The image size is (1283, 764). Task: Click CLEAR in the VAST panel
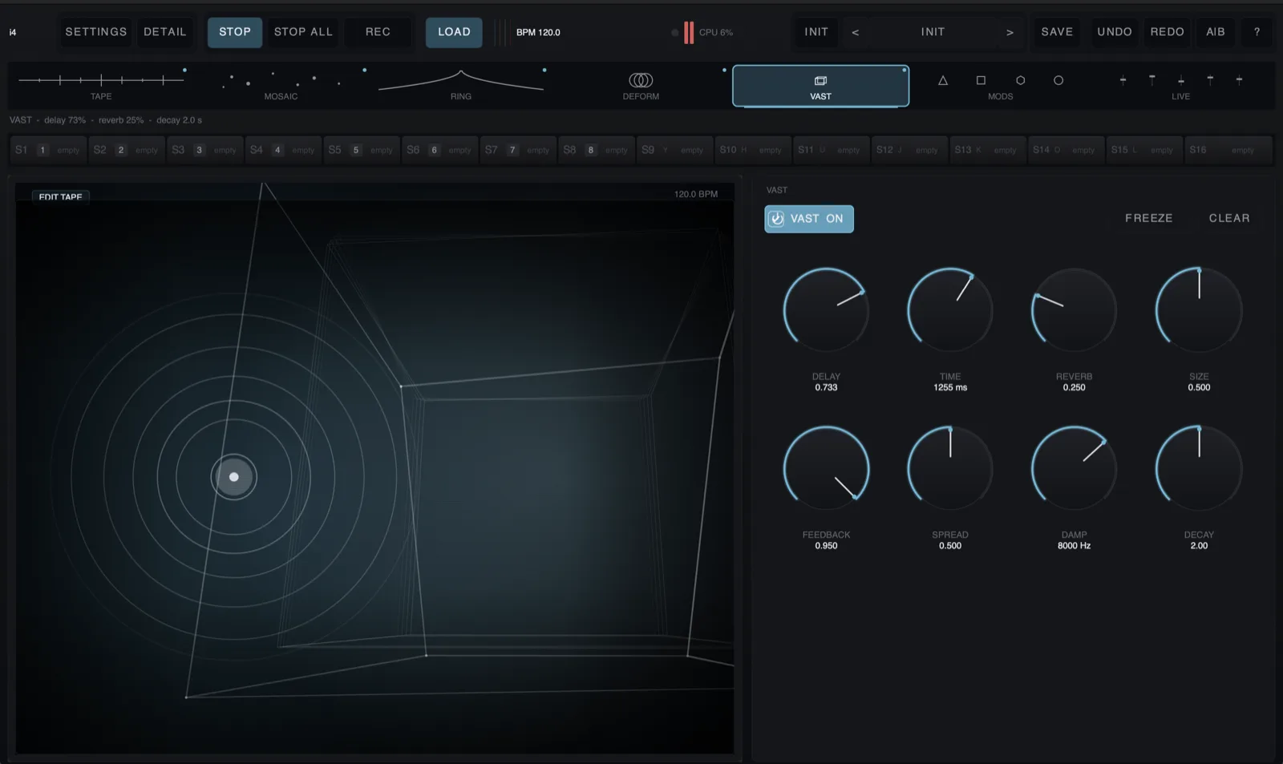(x=1229, y=218)
